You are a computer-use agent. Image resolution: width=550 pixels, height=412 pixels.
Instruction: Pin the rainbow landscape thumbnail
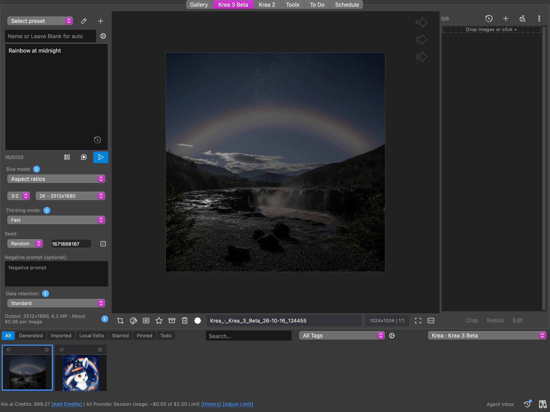click(9, 349)
